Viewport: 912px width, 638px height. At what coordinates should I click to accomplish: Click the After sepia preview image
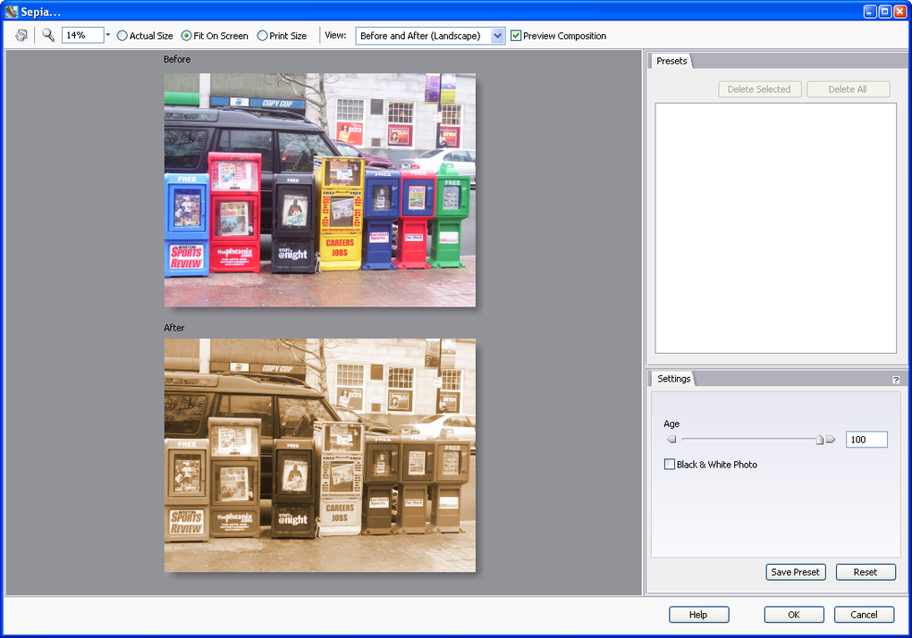(320, 456)
